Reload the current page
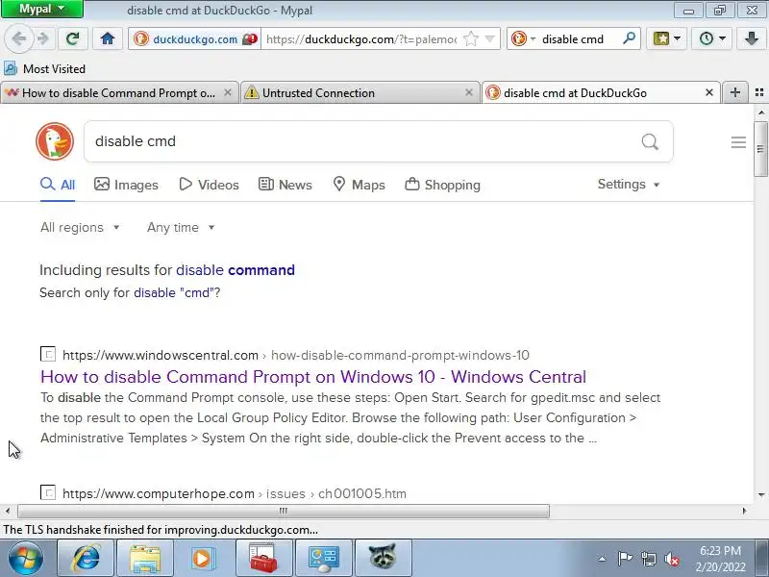 [x=73, y=38]
